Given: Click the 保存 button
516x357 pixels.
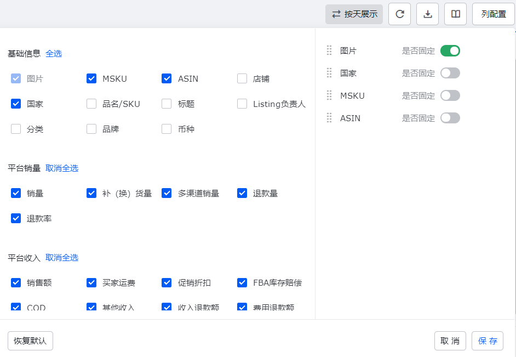Looking at the screenshot, I should point(488,341).
